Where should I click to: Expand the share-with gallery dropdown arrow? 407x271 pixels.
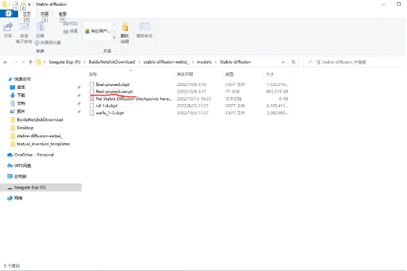coord(114,38)
